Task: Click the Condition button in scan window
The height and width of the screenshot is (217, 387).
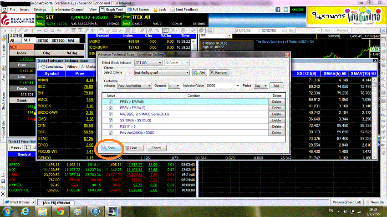Action: [51, 66]
